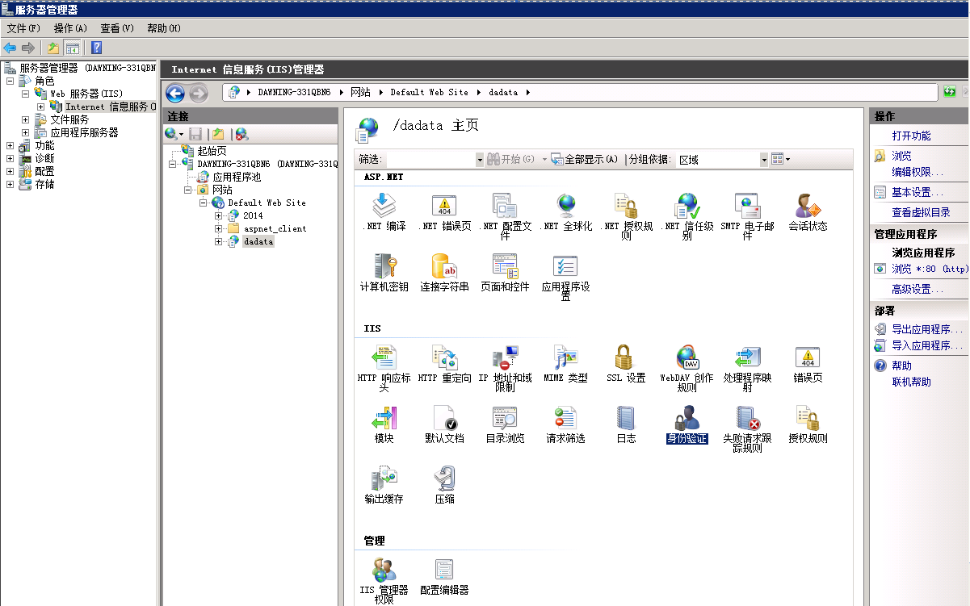
Task: Open the 输出缓存 icon
Action: [384, 485]
